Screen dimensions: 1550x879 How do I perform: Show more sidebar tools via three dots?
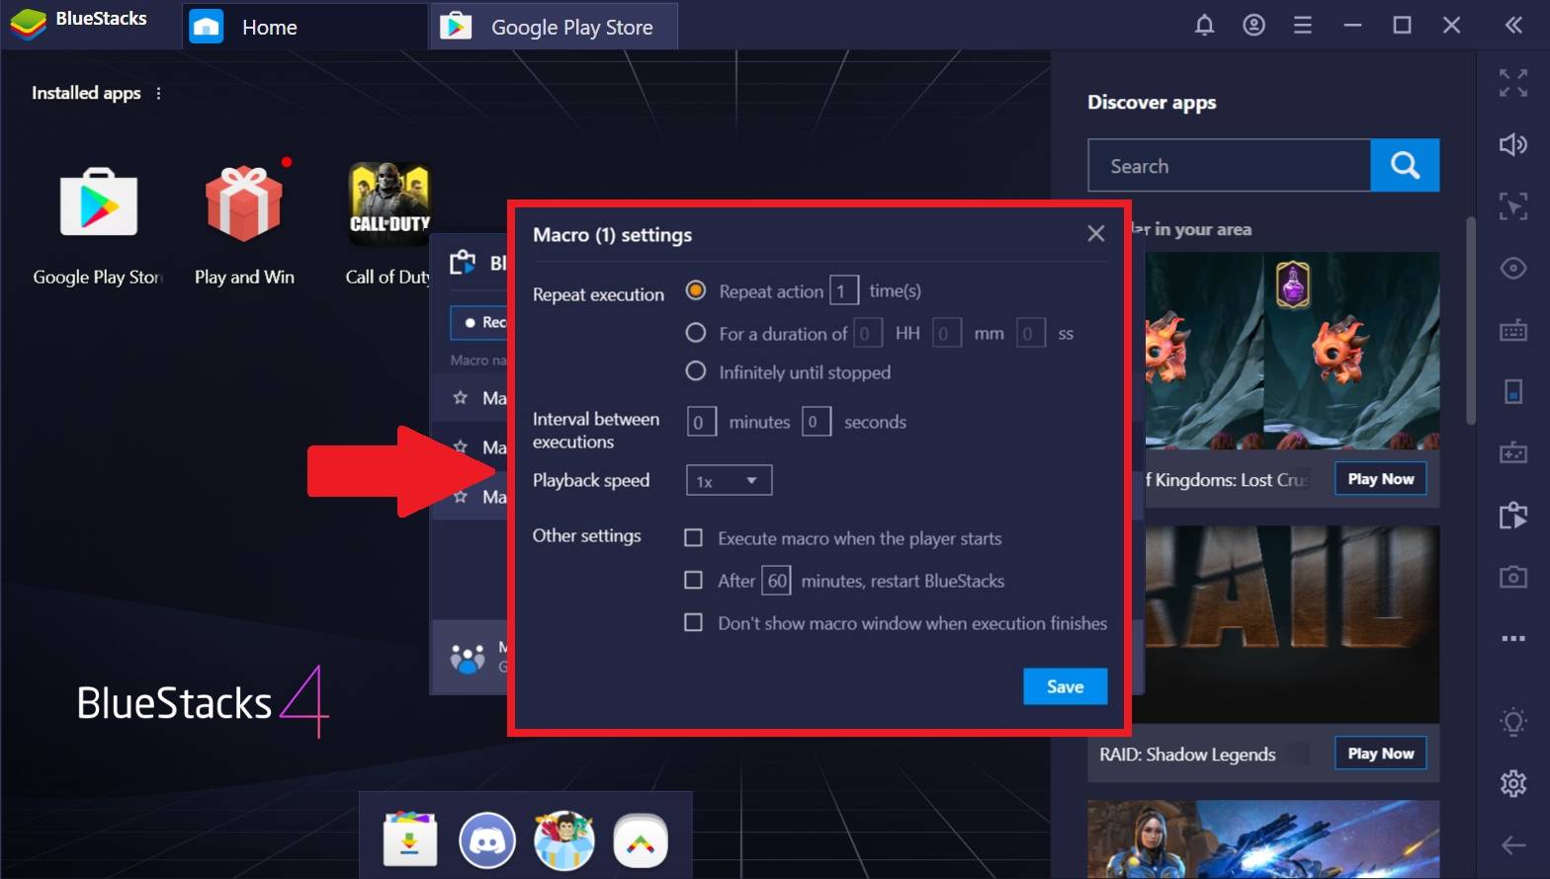1513,638
